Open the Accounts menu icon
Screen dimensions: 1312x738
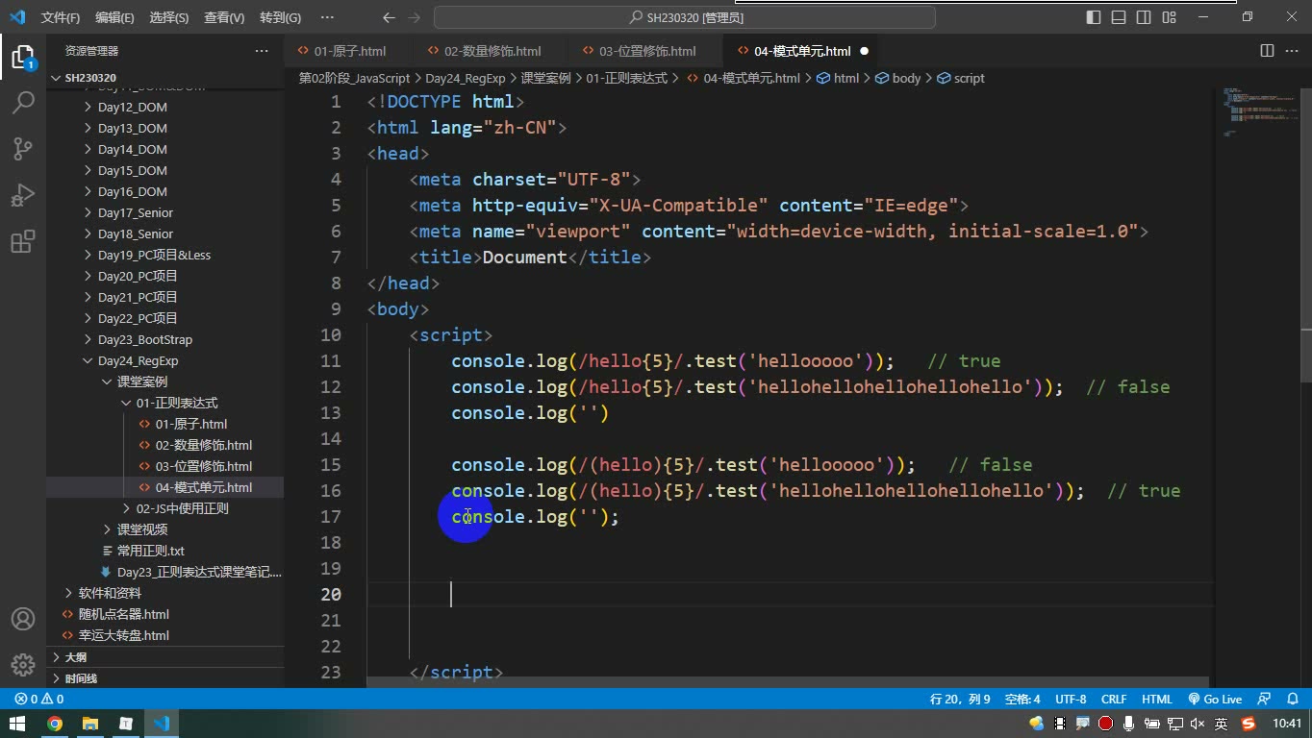tap(23, 619)
